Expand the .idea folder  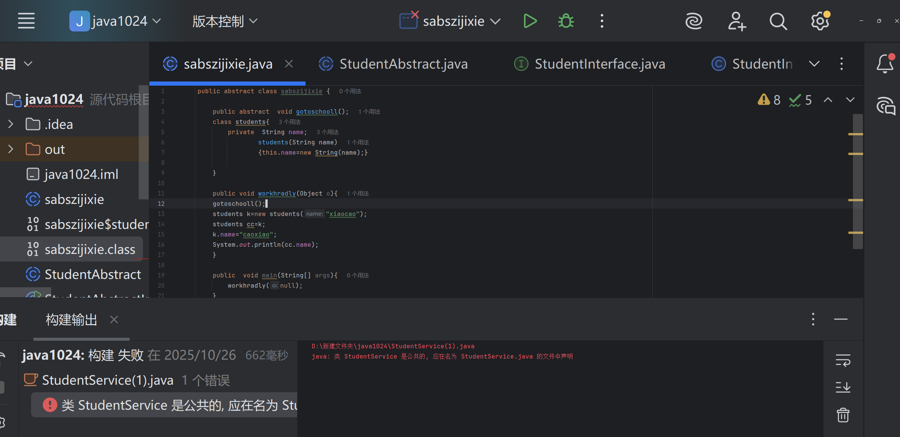coord(11,124)
